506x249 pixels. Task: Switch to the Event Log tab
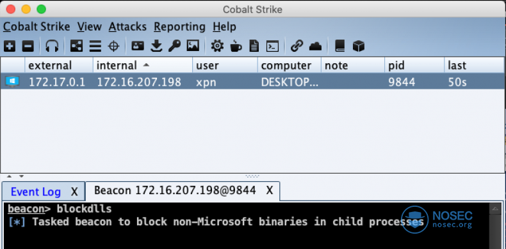coord(35,192)
